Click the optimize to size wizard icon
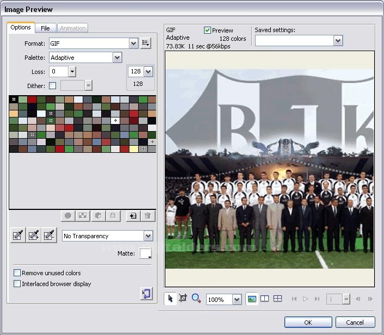Screen dimensions: 384x335 (146, 293)
